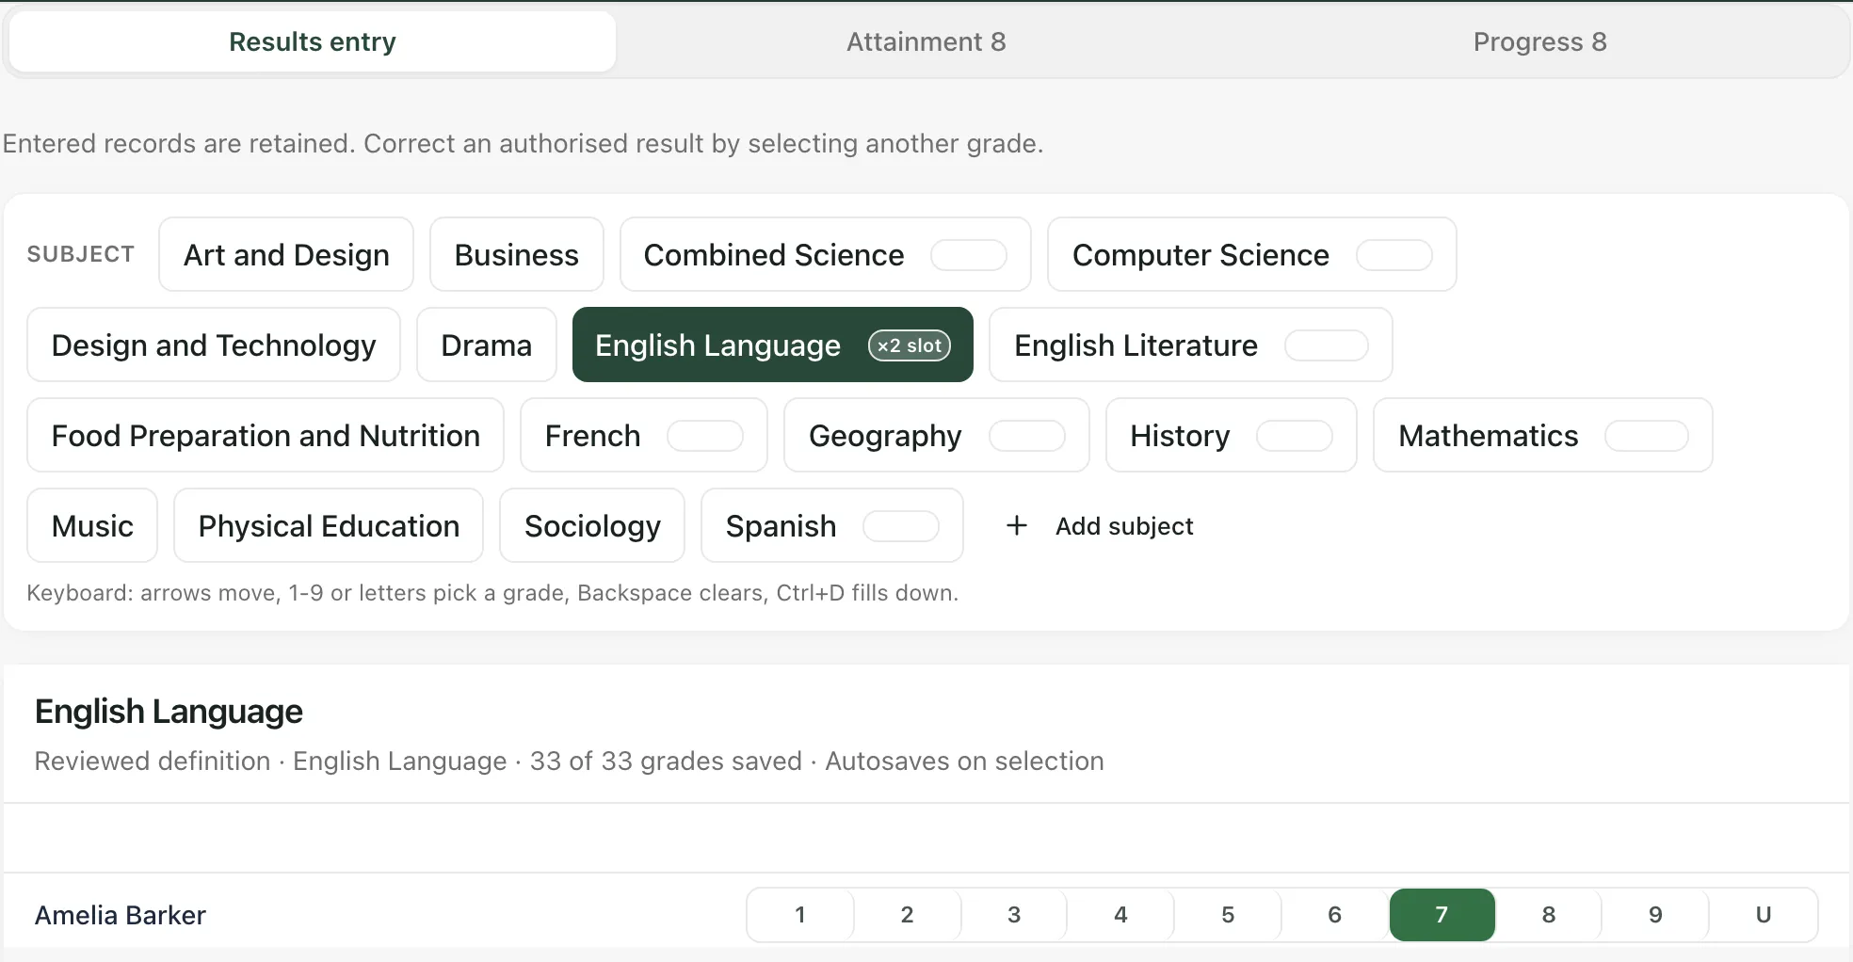Screen dimensions: 1853x962
Task: Choose Combined Science subject
Action: (x=825, y=254)
